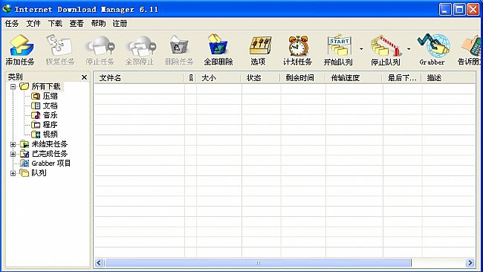483x272 pixels.
Task: Expand the 未结束任务 tree node
Action: tap(13, 144)
